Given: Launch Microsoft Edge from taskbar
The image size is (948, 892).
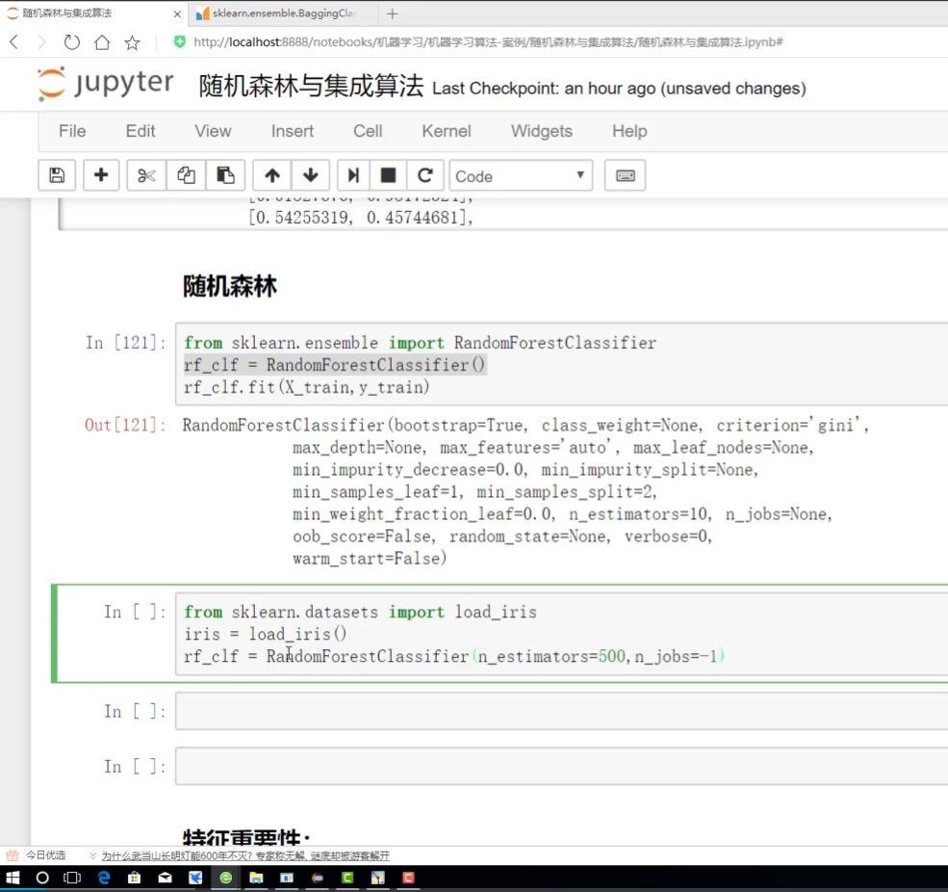Looking at the screenshot, I should point(103,878).
